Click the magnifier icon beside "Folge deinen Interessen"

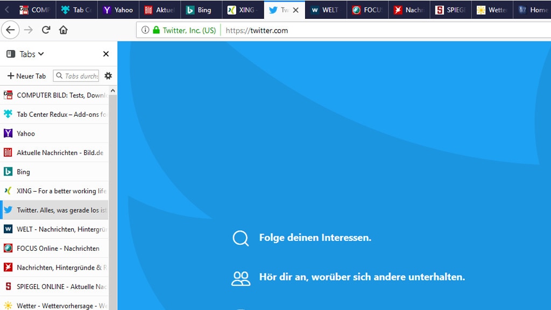pyautogui.click(x=241, y=237)
